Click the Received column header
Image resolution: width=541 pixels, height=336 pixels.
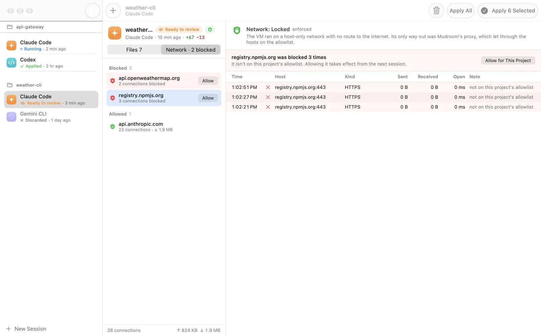click(428, 77)
